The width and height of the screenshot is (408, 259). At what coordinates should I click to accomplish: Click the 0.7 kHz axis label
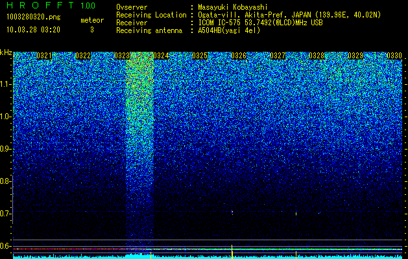click(6, 214)
